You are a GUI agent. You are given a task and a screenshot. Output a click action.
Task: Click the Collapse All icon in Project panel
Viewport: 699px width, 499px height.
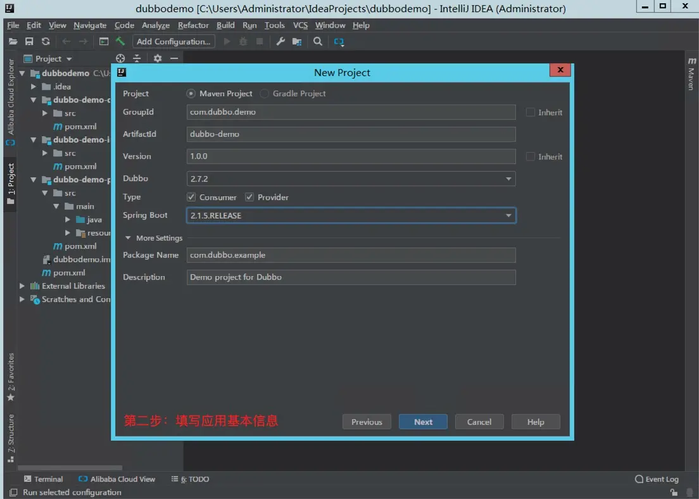[137, 58]
